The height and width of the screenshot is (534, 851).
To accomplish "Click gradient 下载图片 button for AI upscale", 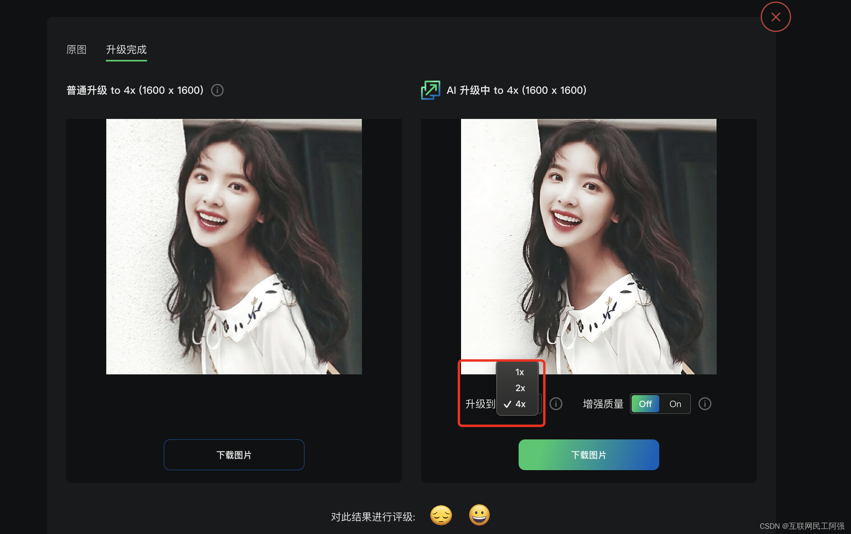I will [589, 455].
